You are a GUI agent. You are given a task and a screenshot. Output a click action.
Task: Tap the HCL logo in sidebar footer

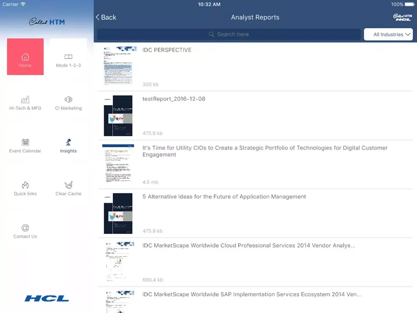click(x=47, y=298)
